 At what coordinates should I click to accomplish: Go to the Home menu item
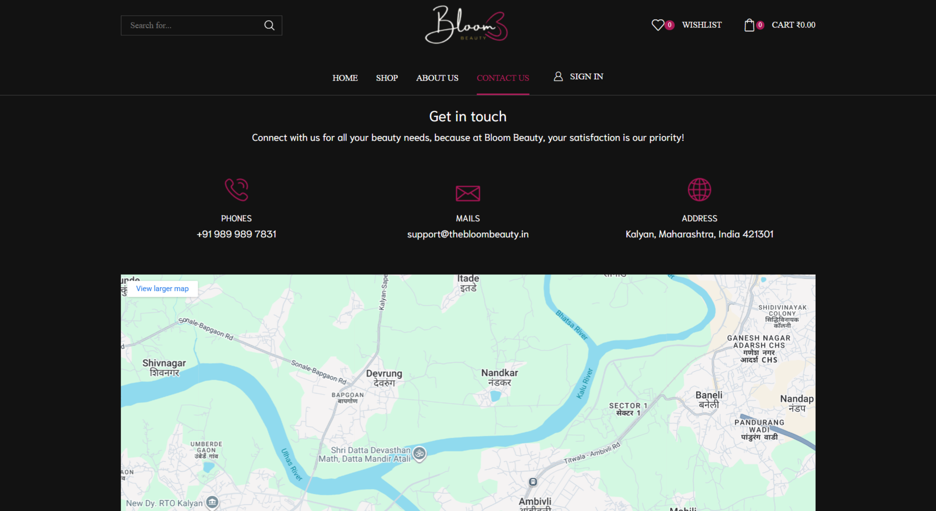point(345,78)
